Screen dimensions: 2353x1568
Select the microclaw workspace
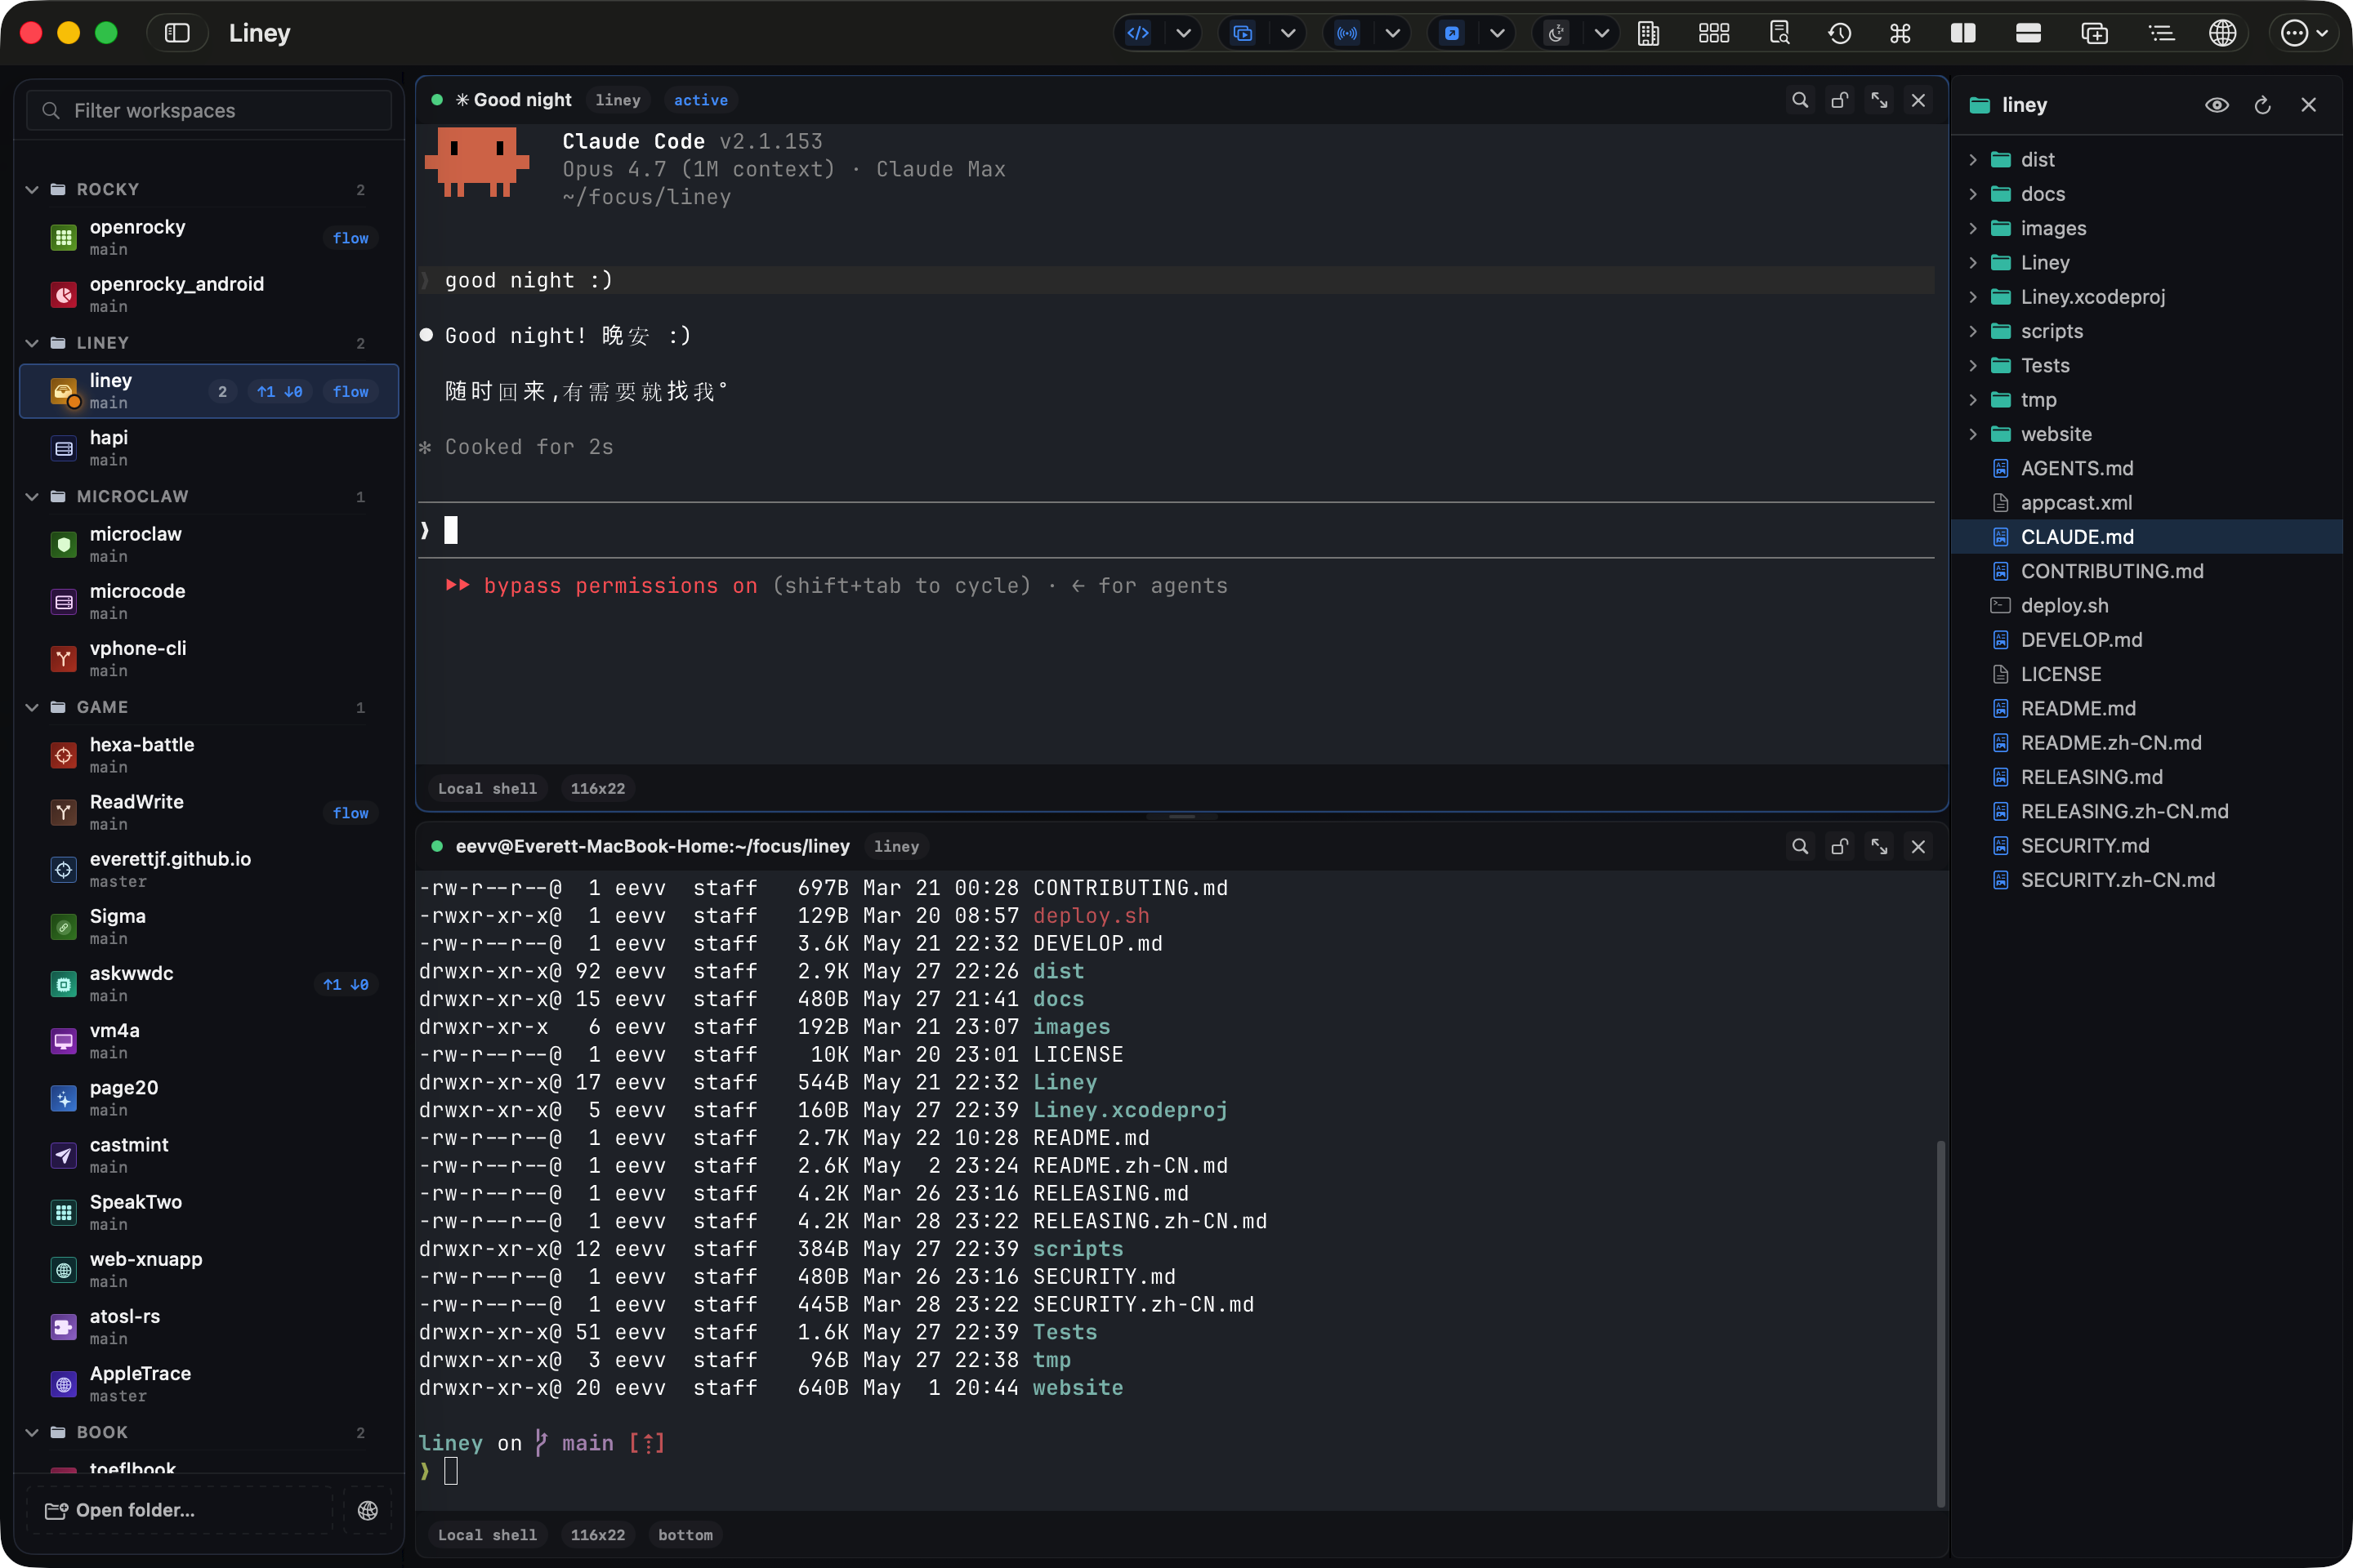(209, 544)
